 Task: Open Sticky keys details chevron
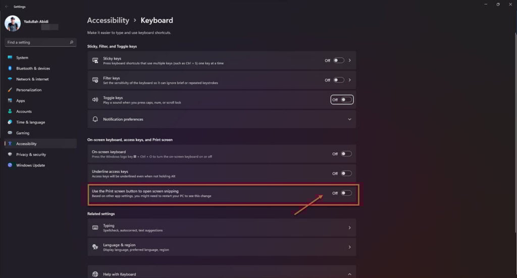coord(350,61)
